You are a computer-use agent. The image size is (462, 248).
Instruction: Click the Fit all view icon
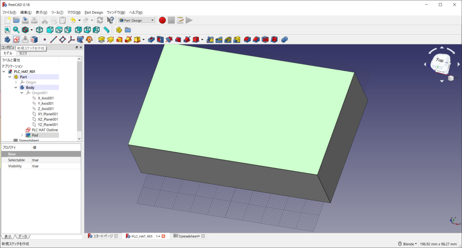(7, 30)
